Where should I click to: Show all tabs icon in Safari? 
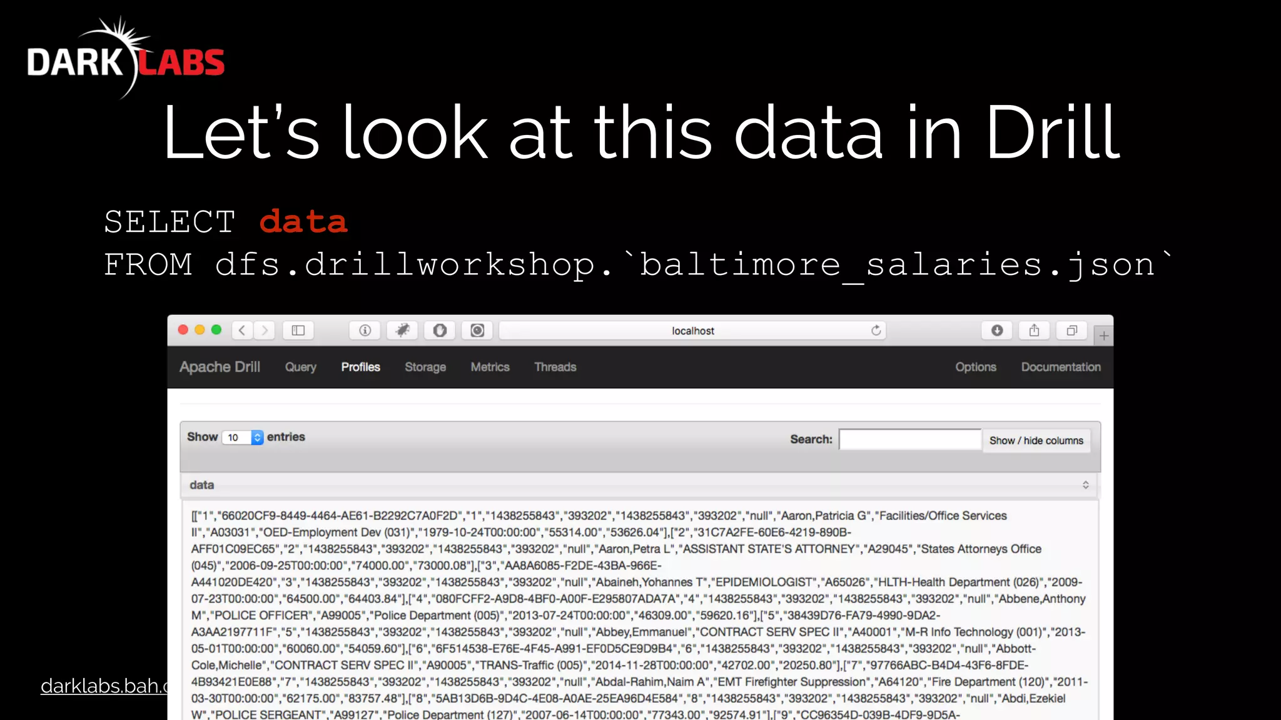tap(1071, 330)
